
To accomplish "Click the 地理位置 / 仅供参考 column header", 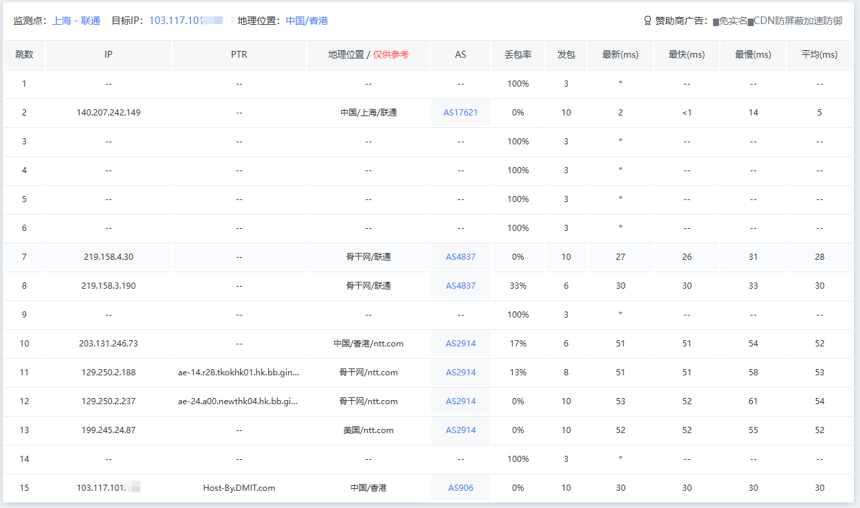I will pyautogui.click(x=368, y=54).
